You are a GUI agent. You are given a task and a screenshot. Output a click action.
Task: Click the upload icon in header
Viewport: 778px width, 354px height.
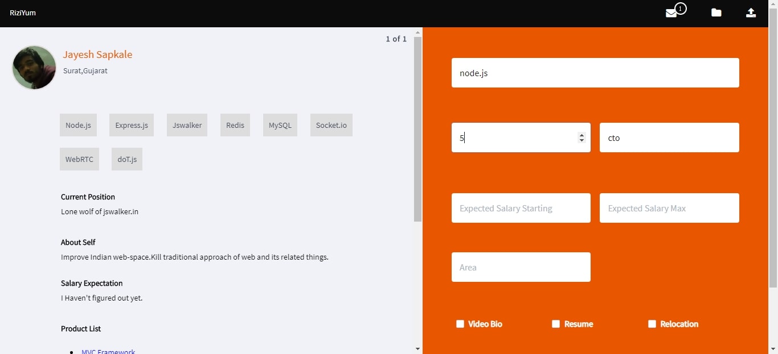point(751,13)
